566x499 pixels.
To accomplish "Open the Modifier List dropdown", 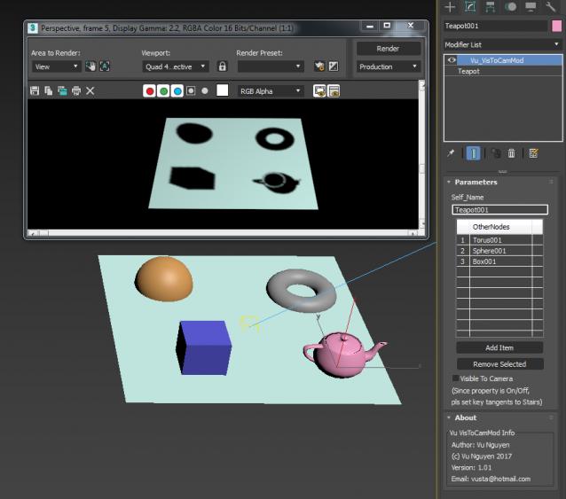I will coord(502,43).
